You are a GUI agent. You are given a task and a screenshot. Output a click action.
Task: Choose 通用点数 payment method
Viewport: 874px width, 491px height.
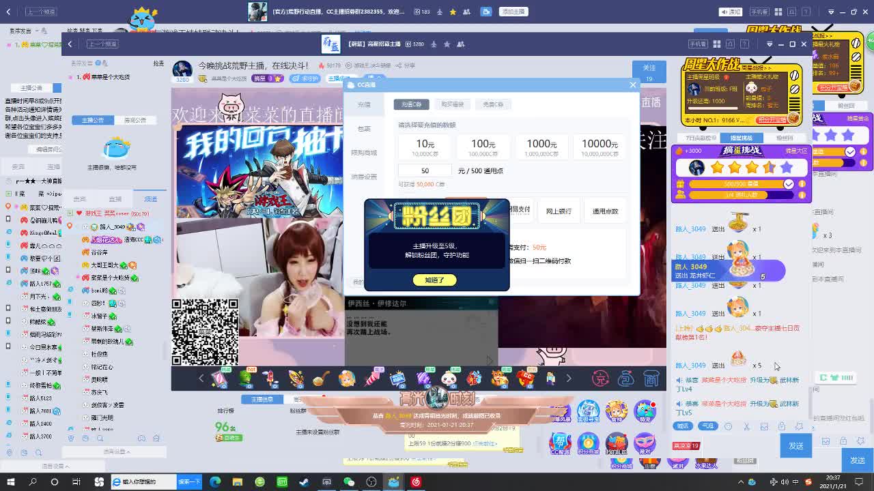click(605, 211)
